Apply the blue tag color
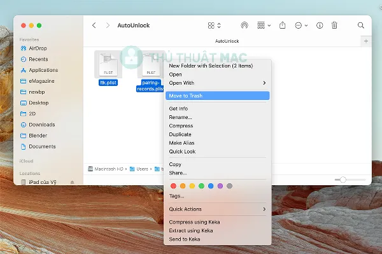This screenshot has width=382, height=254. click(211, 186)
